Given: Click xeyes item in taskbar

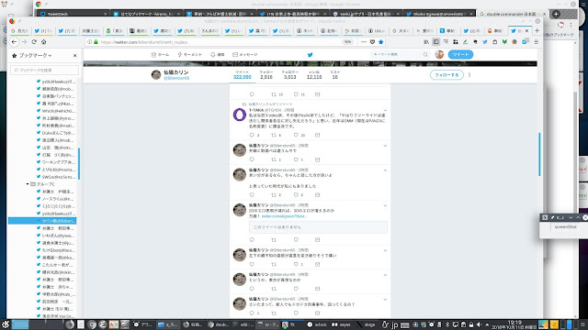Looking at the screenshot, I should [341, 324].
